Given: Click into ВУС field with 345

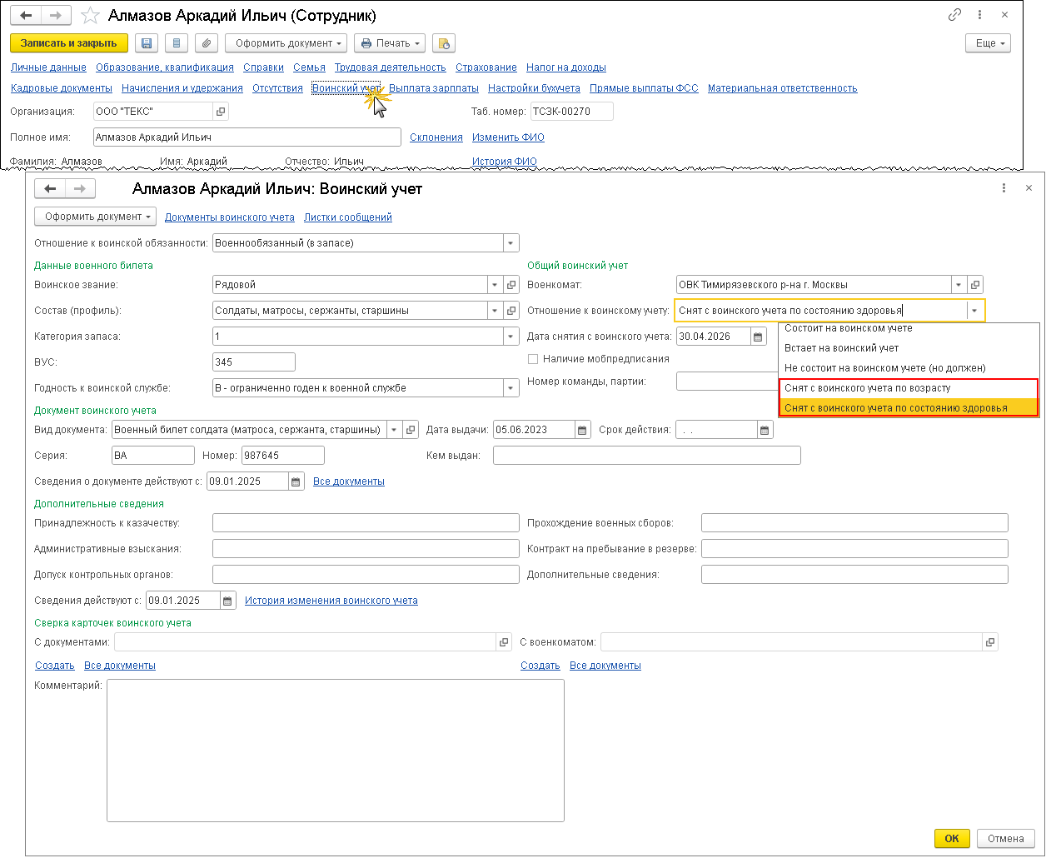Looking at the screenshot, I should [x=254, y=362].
